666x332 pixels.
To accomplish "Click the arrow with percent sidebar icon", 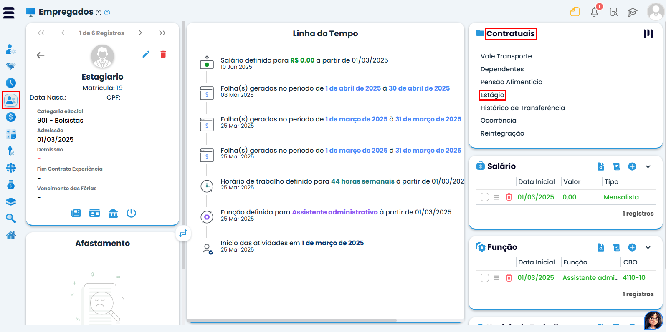I will [11, 151].
